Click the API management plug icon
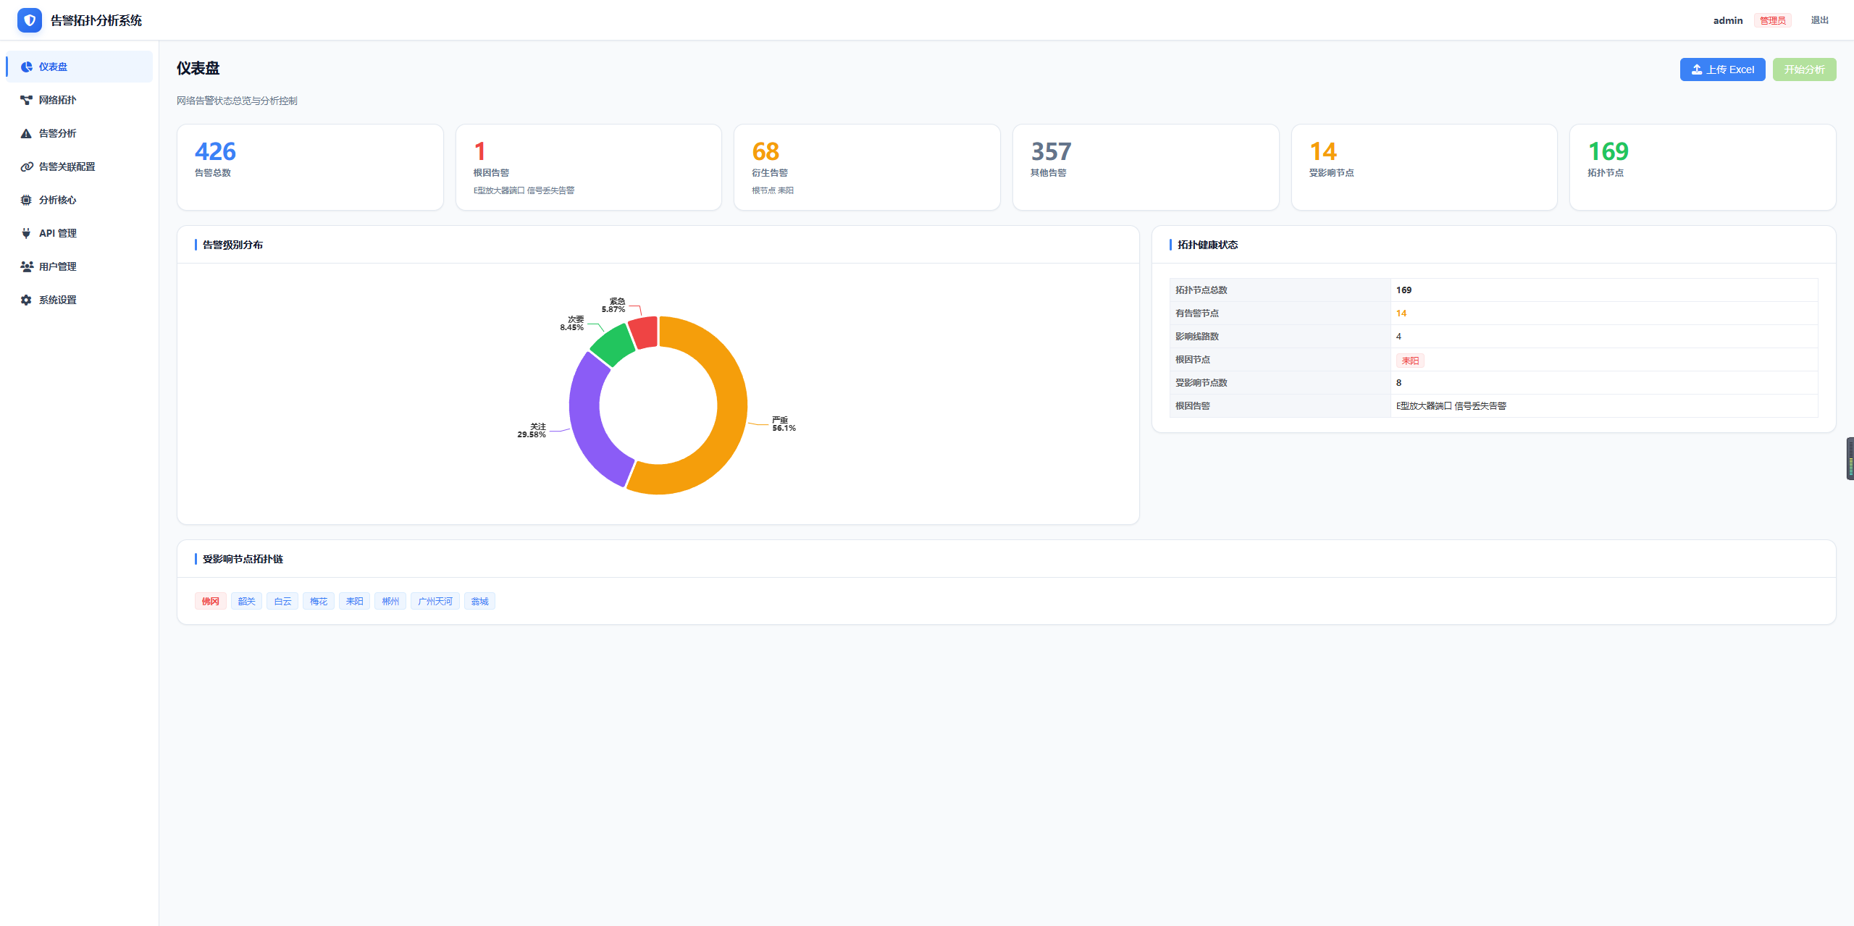 pyautogui.click(x=26, y=233)
